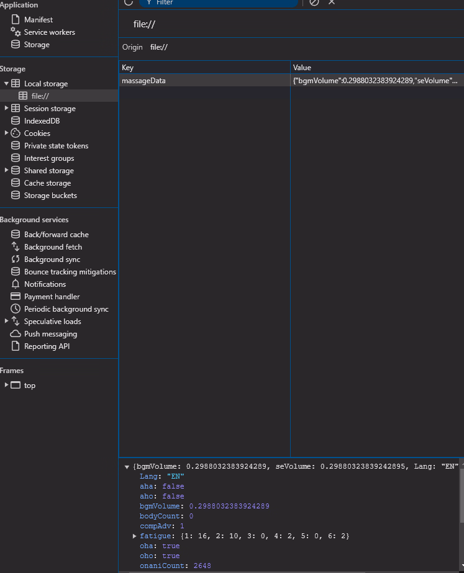Click the Cookies cookie icon

[16, 133]
